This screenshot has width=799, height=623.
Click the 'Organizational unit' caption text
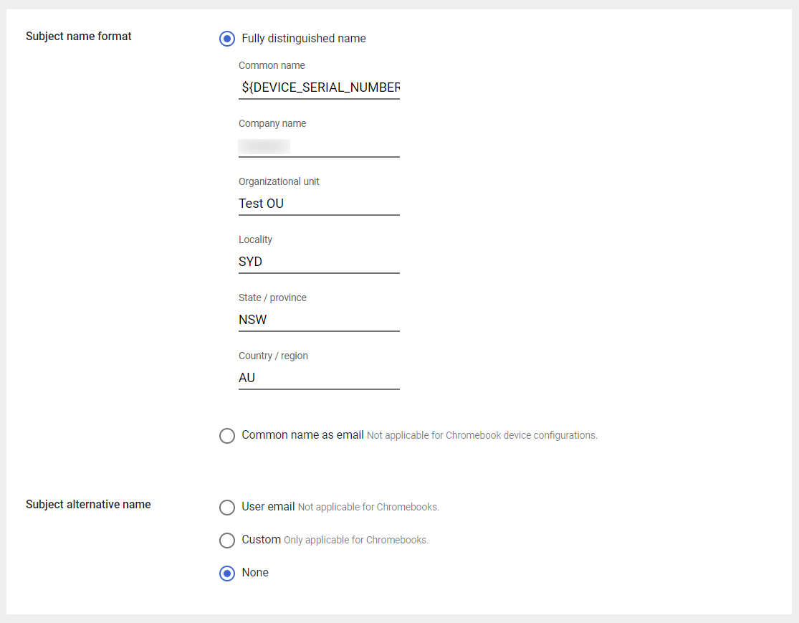click(279, 181)
